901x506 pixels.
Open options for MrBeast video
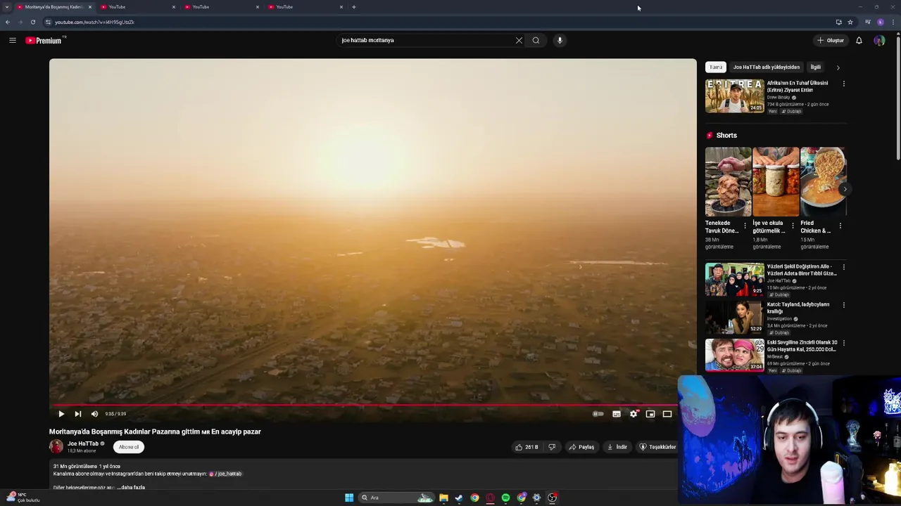tap(844, 343)
